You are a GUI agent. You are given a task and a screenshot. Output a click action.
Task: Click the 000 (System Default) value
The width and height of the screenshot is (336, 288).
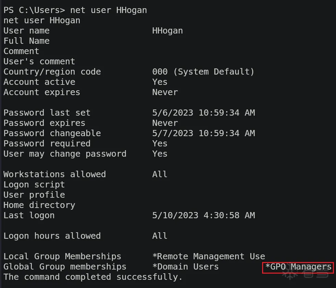(x=203, y=72)
